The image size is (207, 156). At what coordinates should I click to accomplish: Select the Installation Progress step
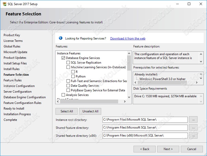(x=17, y=114)
